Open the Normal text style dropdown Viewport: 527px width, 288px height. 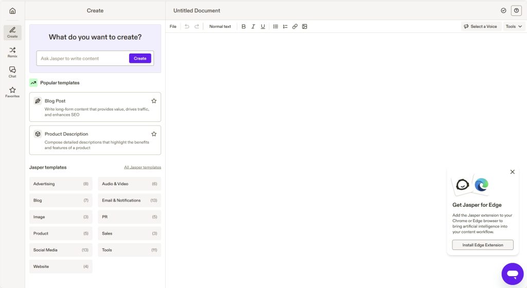220,27
